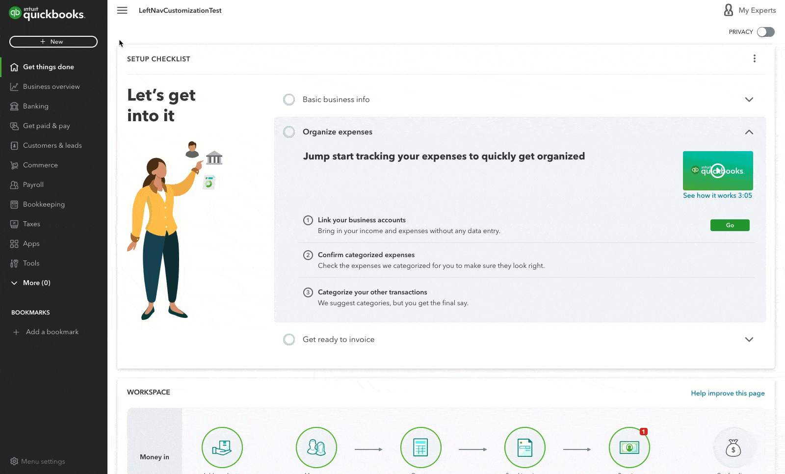Click the Banking building icon
785x474 pixels.
[14, 106]
